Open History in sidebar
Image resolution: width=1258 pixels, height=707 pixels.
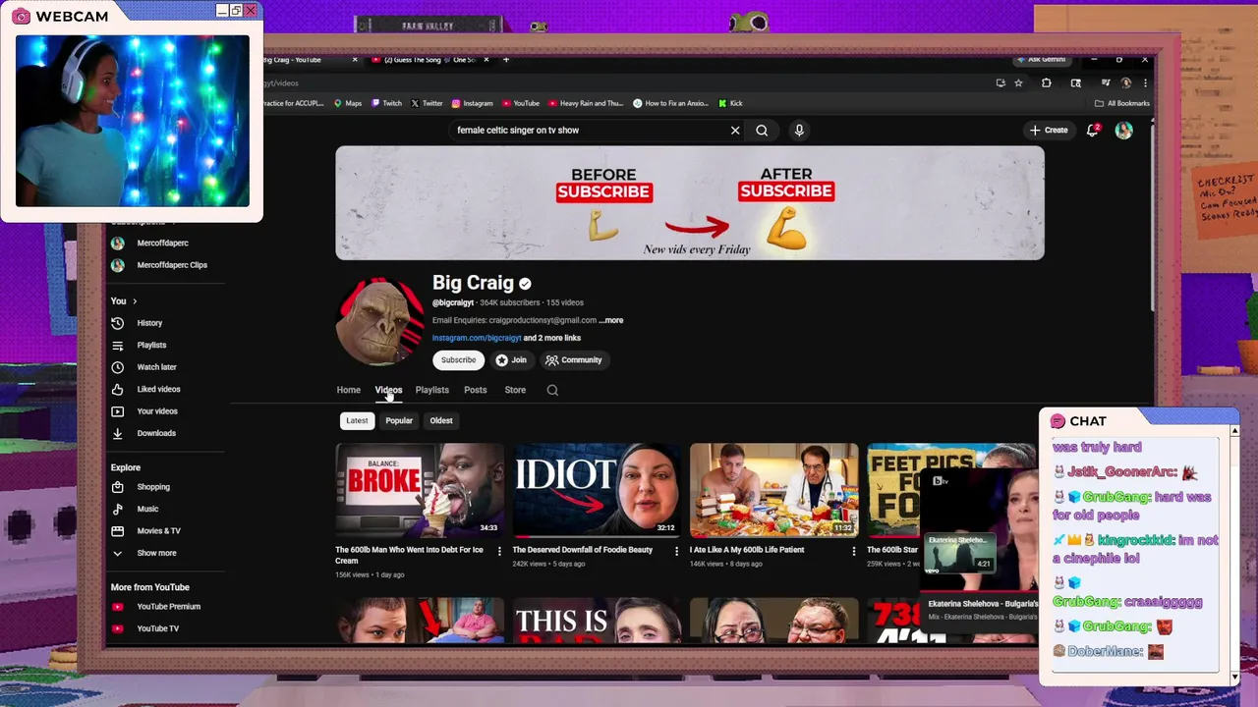click(149, 323)
